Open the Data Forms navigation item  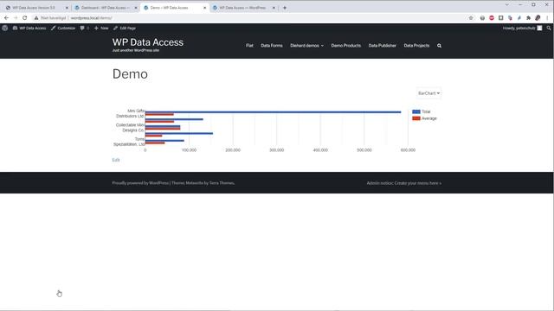tap(272, 46)
